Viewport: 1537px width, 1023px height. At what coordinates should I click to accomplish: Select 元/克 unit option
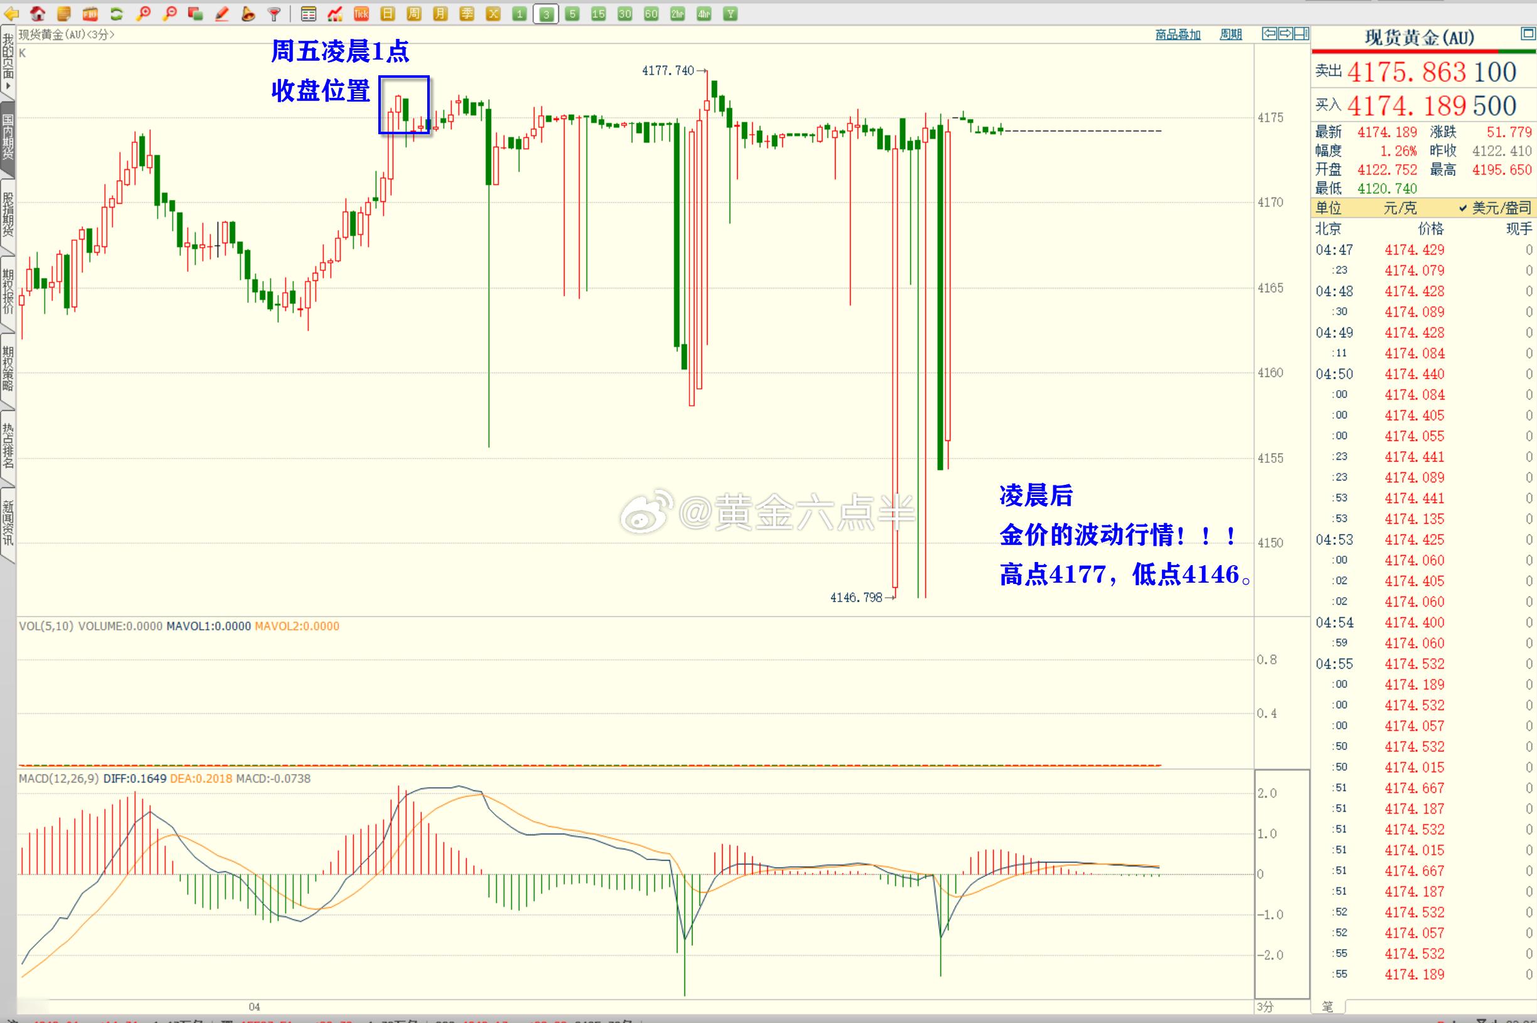[x=1400, y=208]
